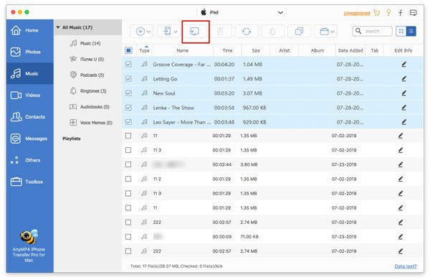The height and width of the screenshot is (280, 430).
Task: Open the Toolbox section
Action: click(x=29, y=182)
